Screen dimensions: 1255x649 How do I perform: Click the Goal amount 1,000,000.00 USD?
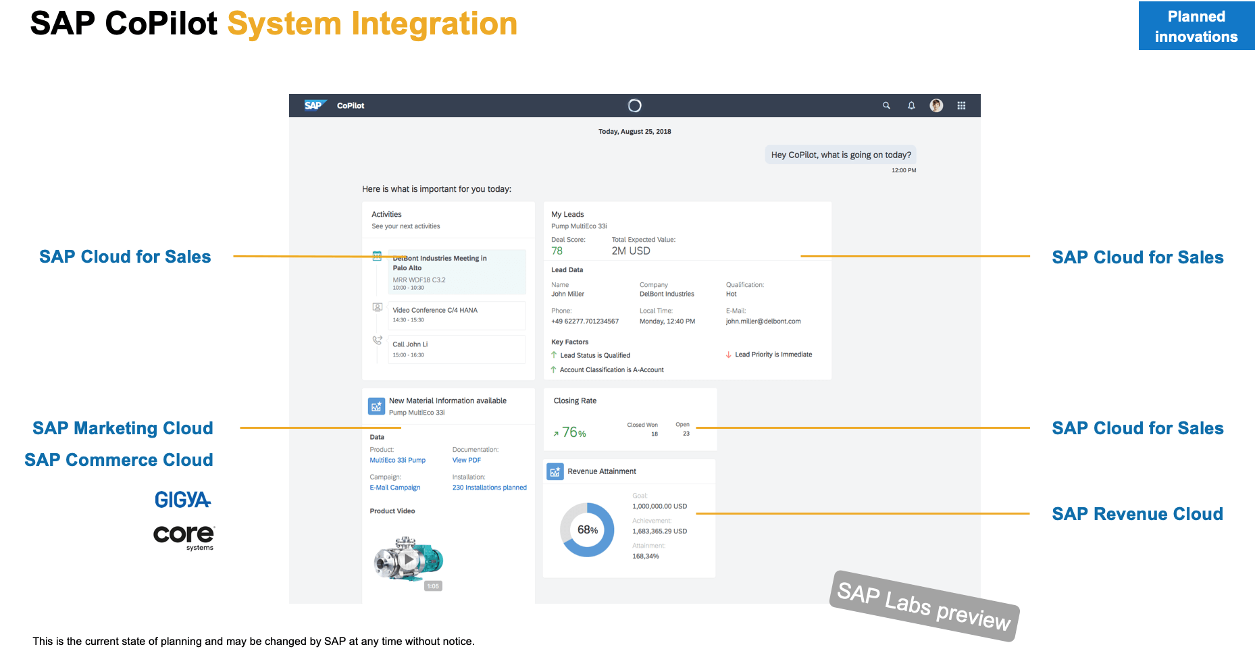tap(659, 507)
